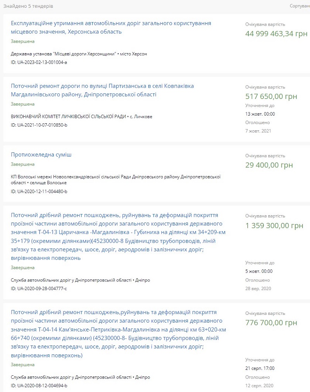Click tender ID UA-2020-08-12-004694-b
This screenshot has width=310, height=392.
(39, 386)
